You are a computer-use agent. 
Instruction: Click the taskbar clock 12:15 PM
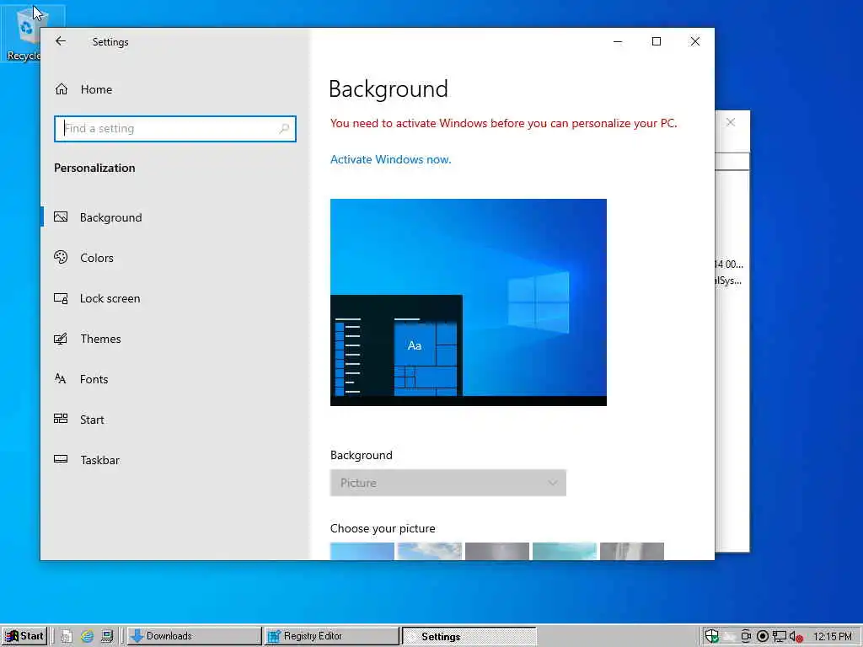click(832, 637)
